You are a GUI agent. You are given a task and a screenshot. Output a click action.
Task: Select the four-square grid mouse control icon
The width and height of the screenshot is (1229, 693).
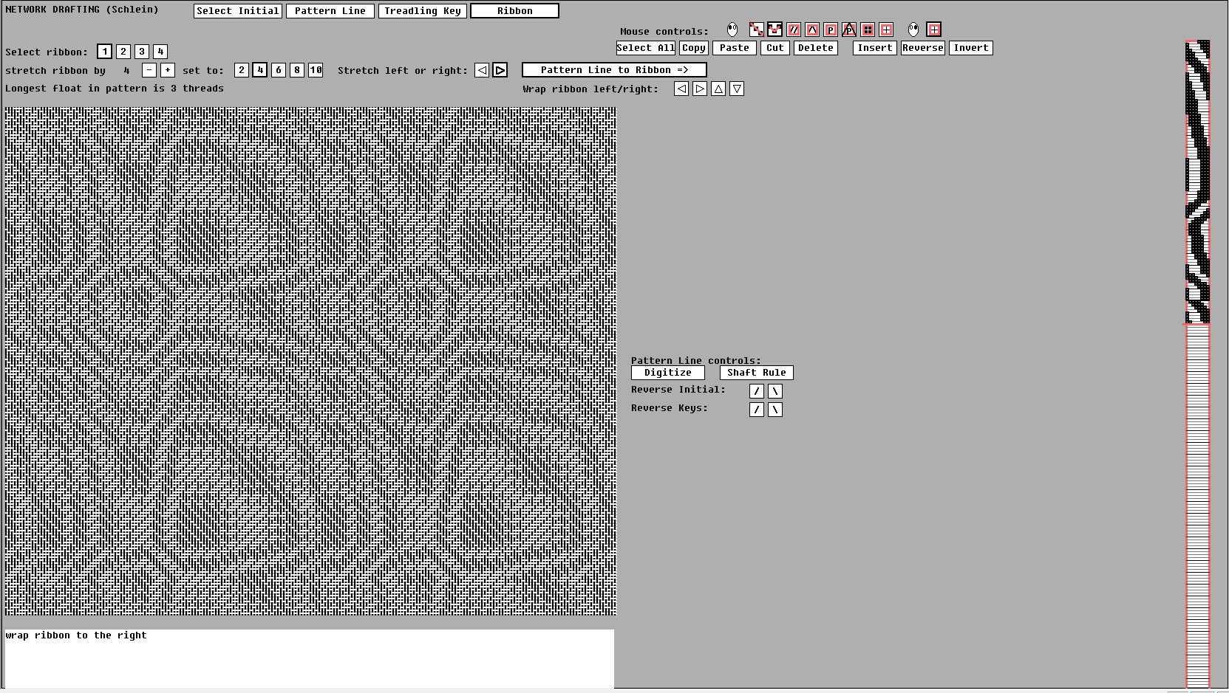point(868,30)
